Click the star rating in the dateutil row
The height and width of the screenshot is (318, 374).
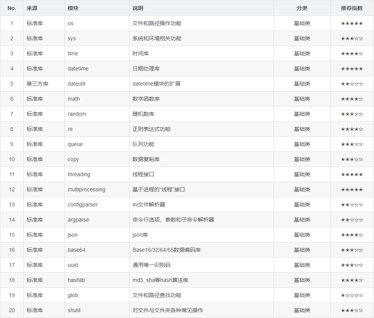coord(352,84)
